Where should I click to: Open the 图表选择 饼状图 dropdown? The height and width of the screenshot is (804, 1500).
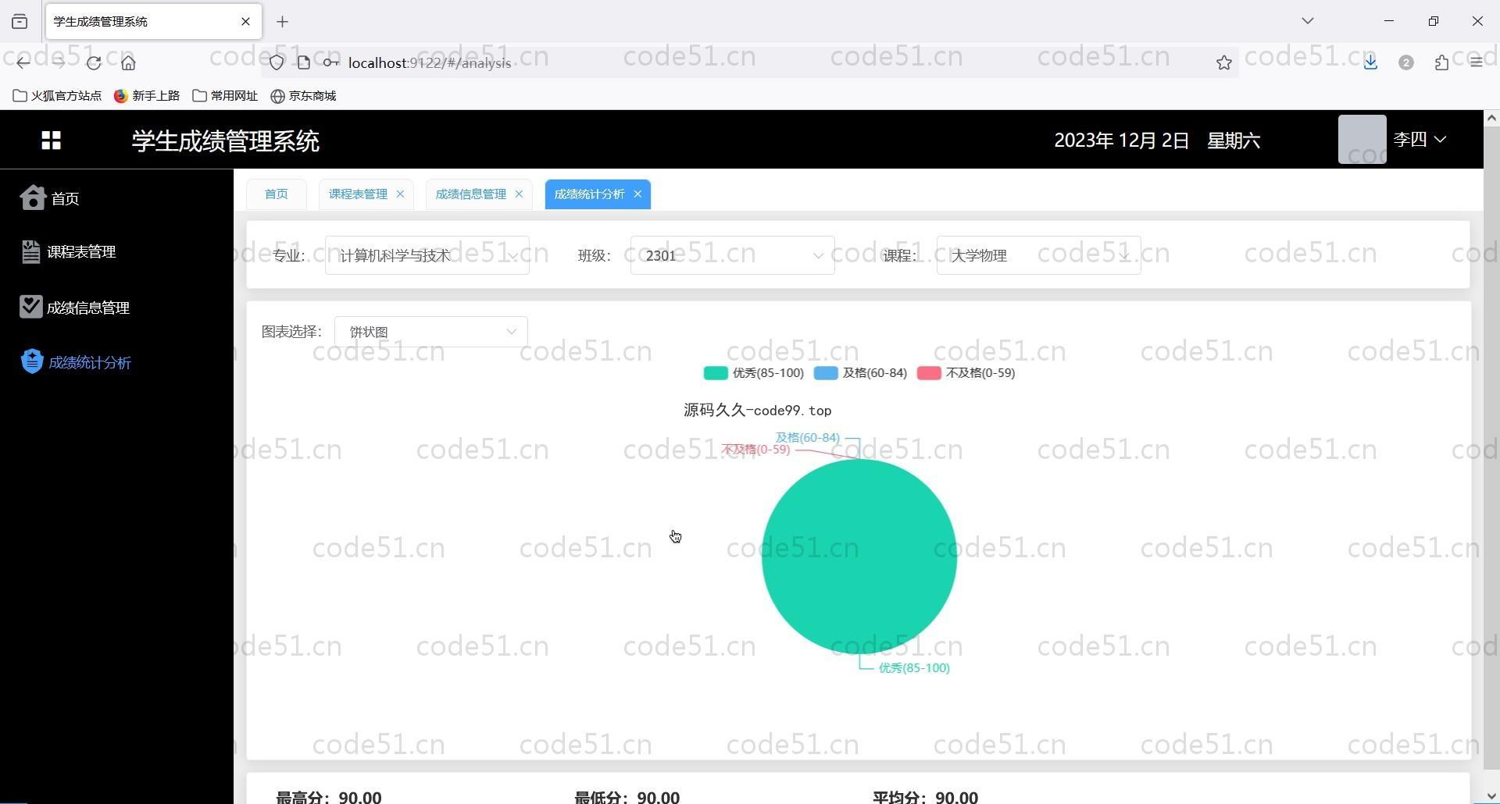[x=431, y=332]
